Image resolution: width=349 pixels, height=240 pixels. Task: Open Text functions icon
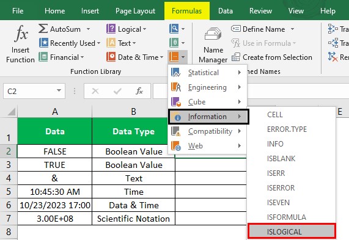coord(111,43)
